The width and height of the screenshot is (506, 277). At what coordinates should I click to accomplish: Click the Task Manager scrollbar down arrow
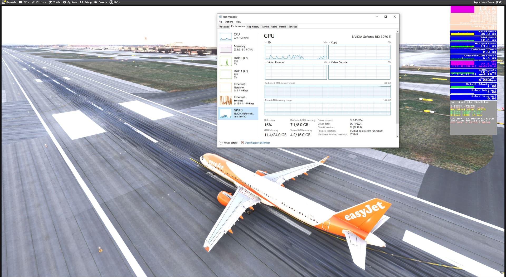click(x=397, y=137)
